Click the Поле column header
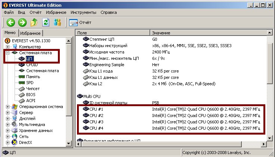This screenshot has width=275, height=157. click(113, 33)
